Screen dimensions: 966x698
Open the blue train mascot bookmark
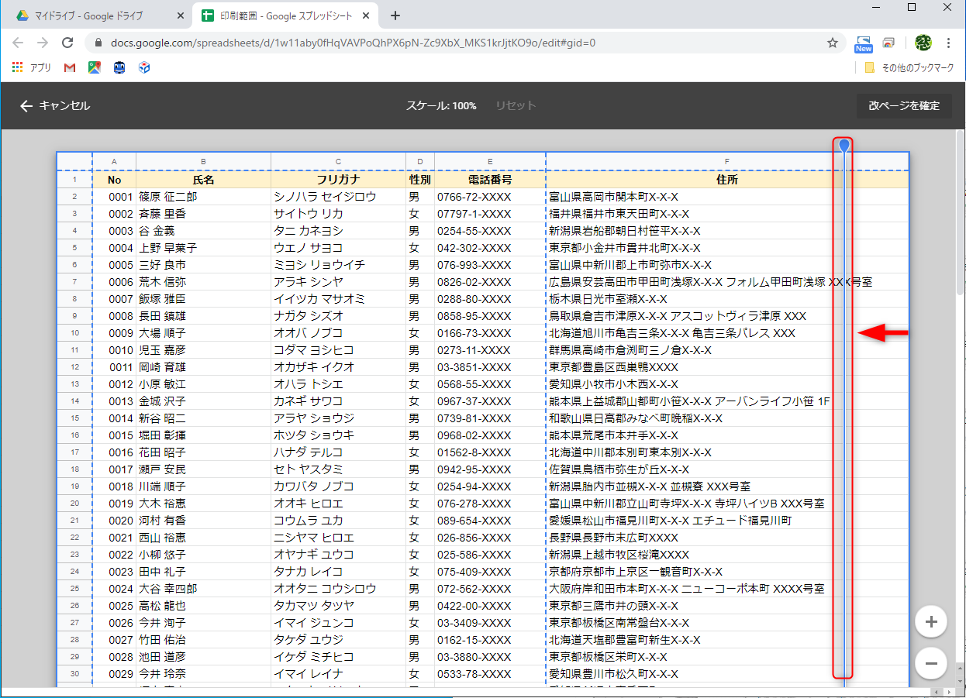point(119,67)
